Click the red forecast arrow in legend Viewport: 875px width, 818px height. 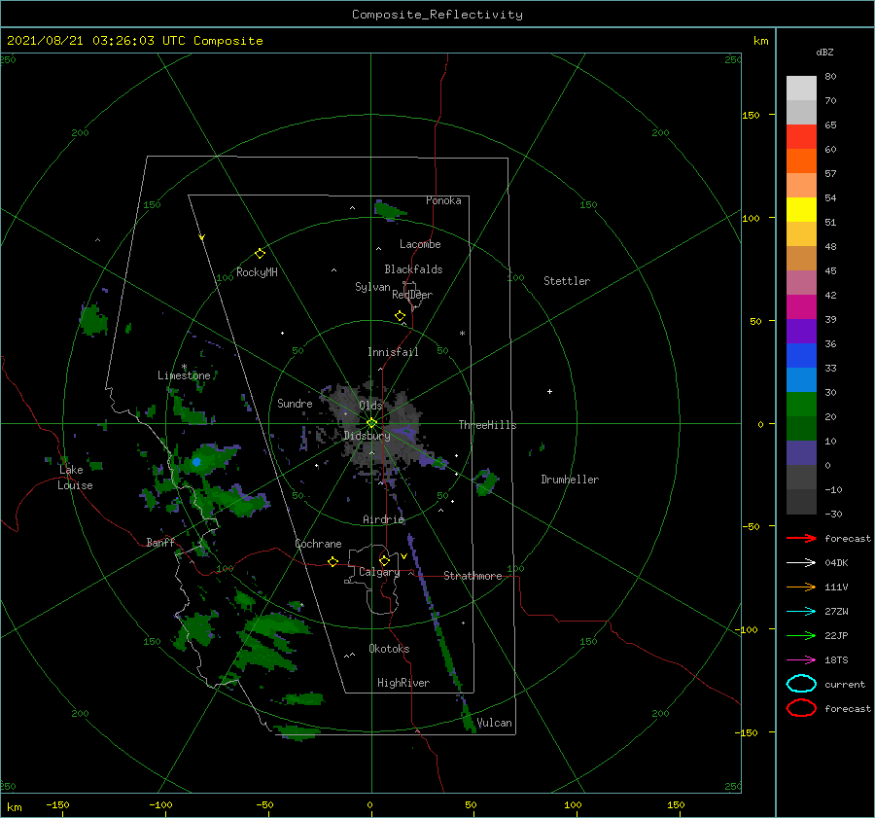click(801, 538)
